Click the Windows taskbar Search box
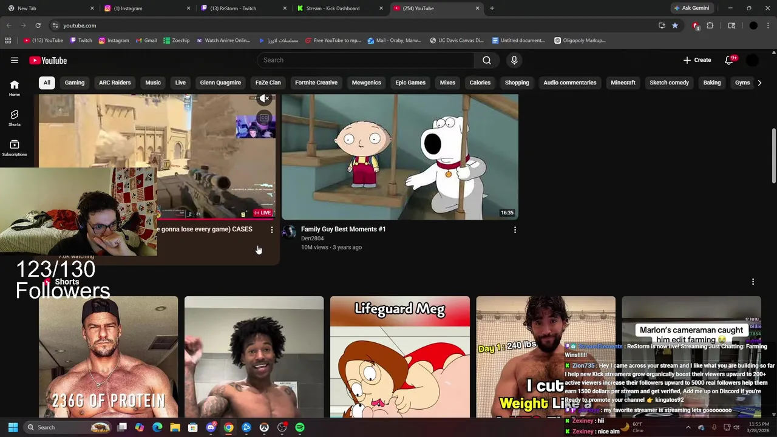The image size is (777, 437). [x=68, y=427]
